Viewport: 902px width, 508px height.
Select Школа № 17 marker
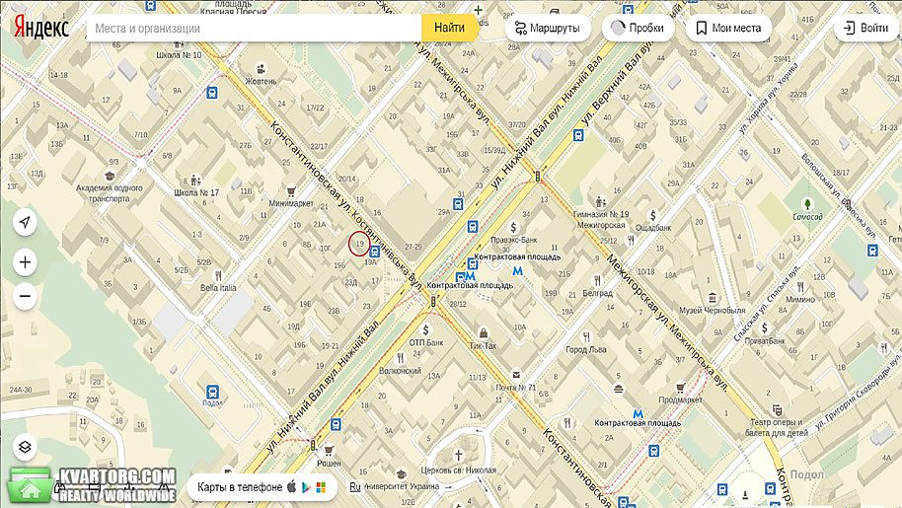coord(195,181)
